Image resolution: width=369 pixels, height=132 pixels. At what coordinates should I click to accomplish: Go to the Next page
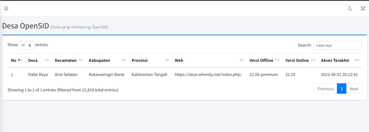point(354,89)
